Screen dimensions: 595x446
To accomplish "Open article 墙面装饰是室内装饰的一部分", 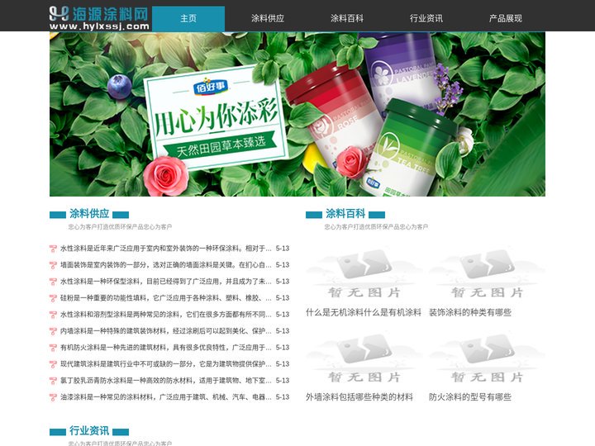I will coord(166,265).
